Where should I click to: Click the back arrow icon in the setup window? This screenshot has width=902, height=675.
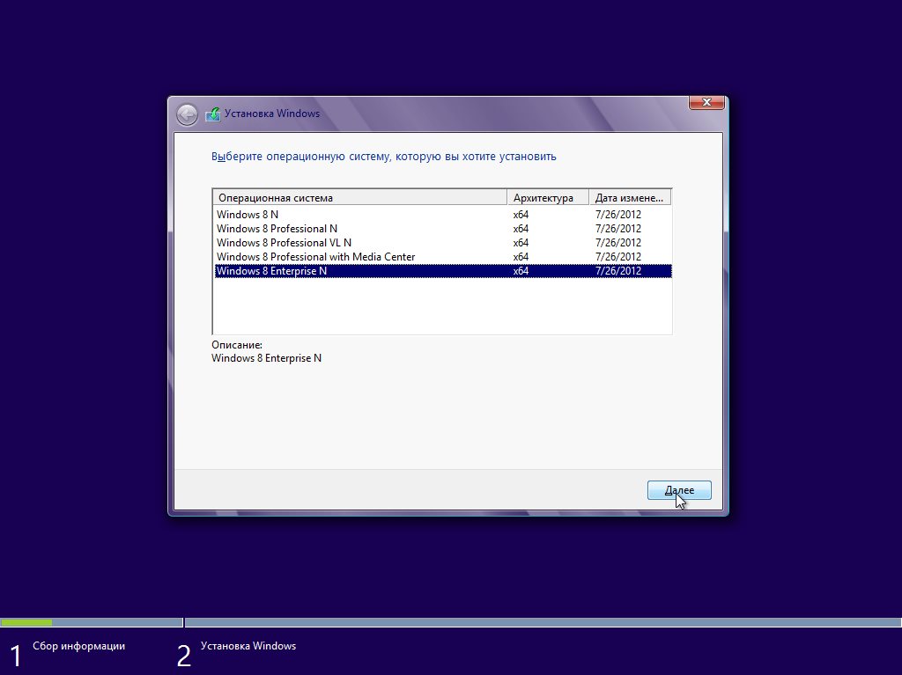(187, 114)
